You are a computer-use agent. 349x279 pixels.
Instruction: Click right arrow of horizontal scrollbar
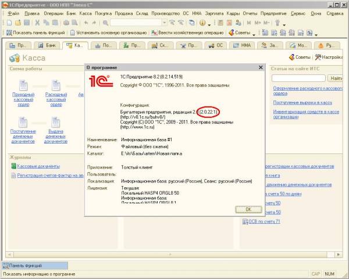pyautogui.click(x=339, y=255)
